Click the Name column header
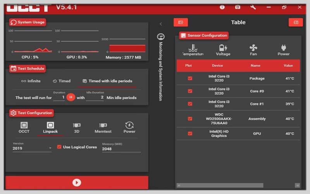Image resolution: width=310 pixels, height=194 pixels. pyautogui.click(x=255, y=66)
